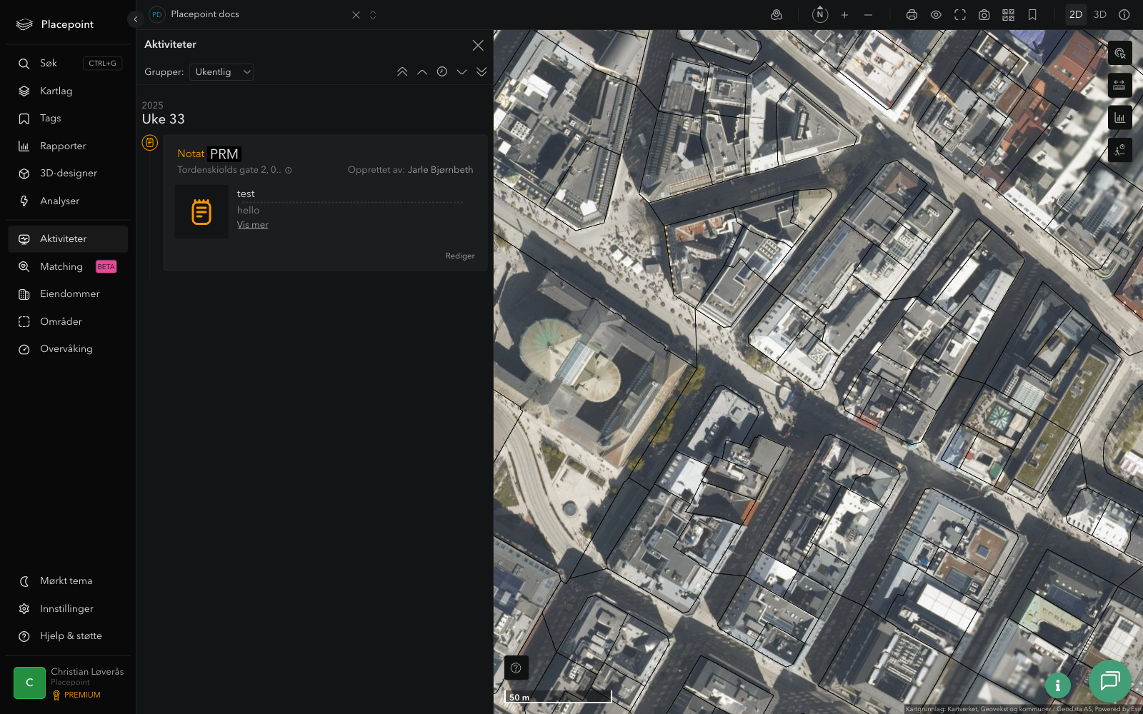Open the bar chart tool on map
1143x714 pixels.
pos(1119,118)
